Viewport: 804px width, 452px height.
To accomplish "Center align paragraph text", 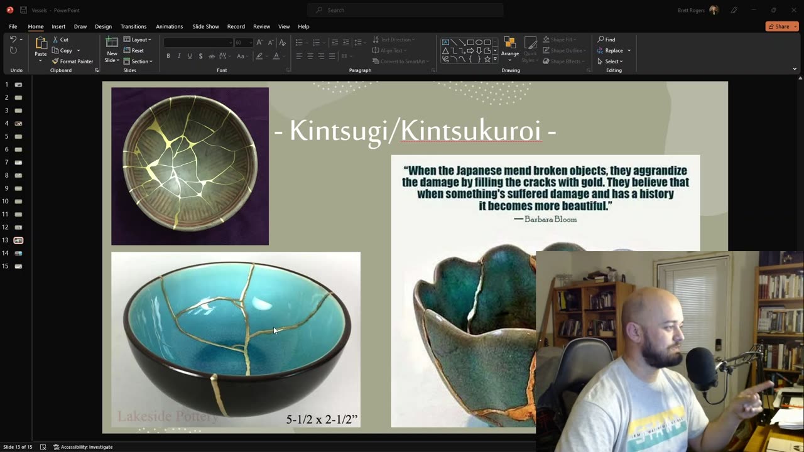I will coord(310,56).
